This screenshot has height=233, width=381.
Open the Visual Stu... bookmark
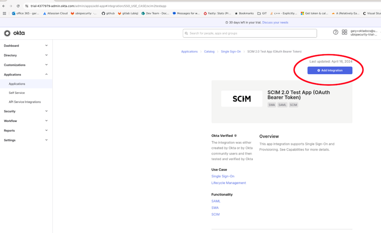click(x=372, y=13)
